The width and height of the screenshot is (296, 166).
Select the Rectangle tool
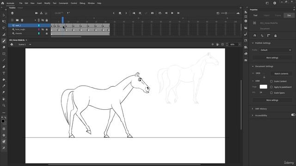point(4,54)
